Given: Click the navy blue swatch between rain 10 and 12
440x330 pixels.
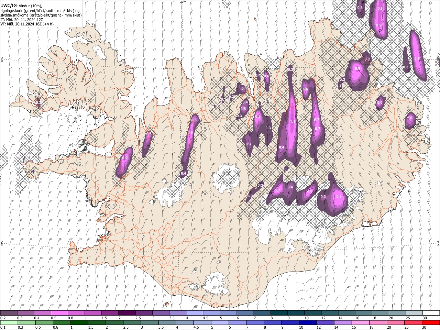Looking at the screenshot, I should (308, 323).
